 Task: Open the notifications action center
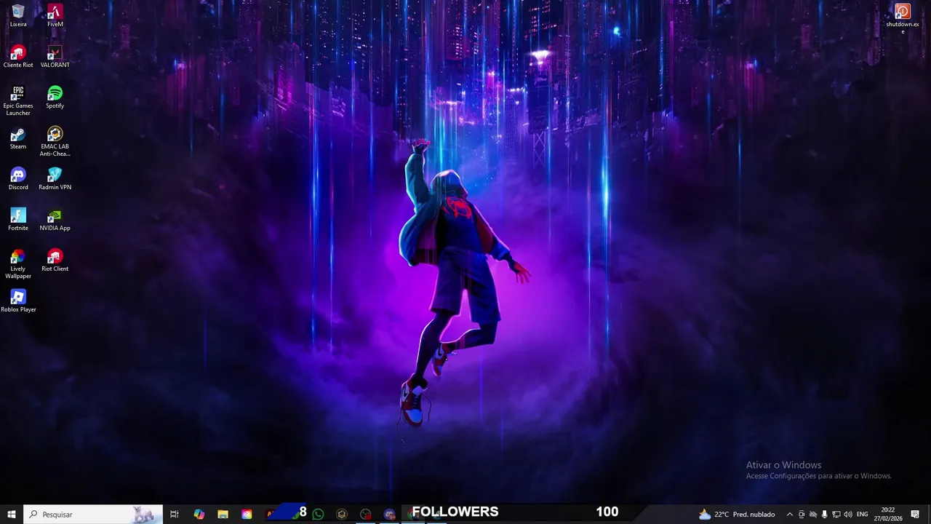(915, 515)
